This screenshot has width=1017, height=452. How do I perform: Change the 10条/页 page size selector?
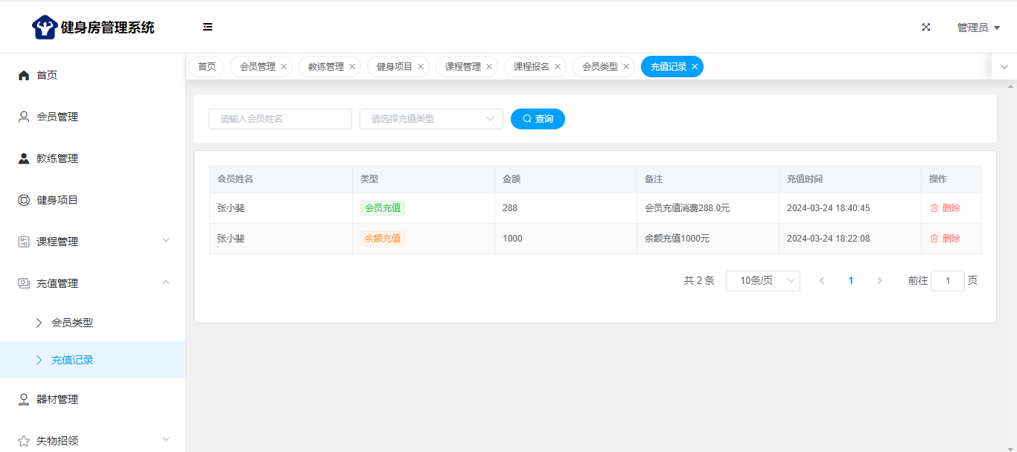pos(762,281)
